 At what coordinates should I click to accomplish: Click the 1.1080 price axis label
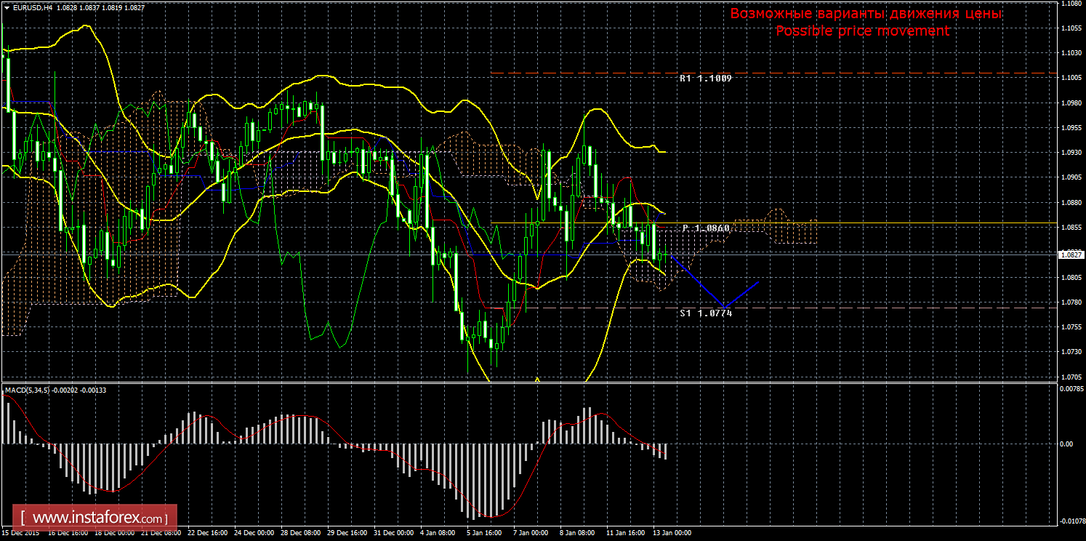1070,4
